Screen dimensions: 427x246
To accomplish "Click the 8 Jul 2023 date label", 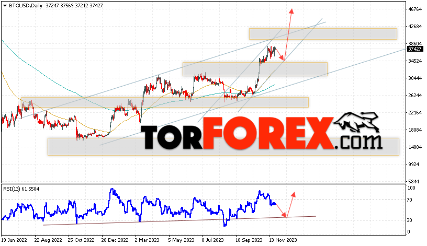I will coord(212,240).
